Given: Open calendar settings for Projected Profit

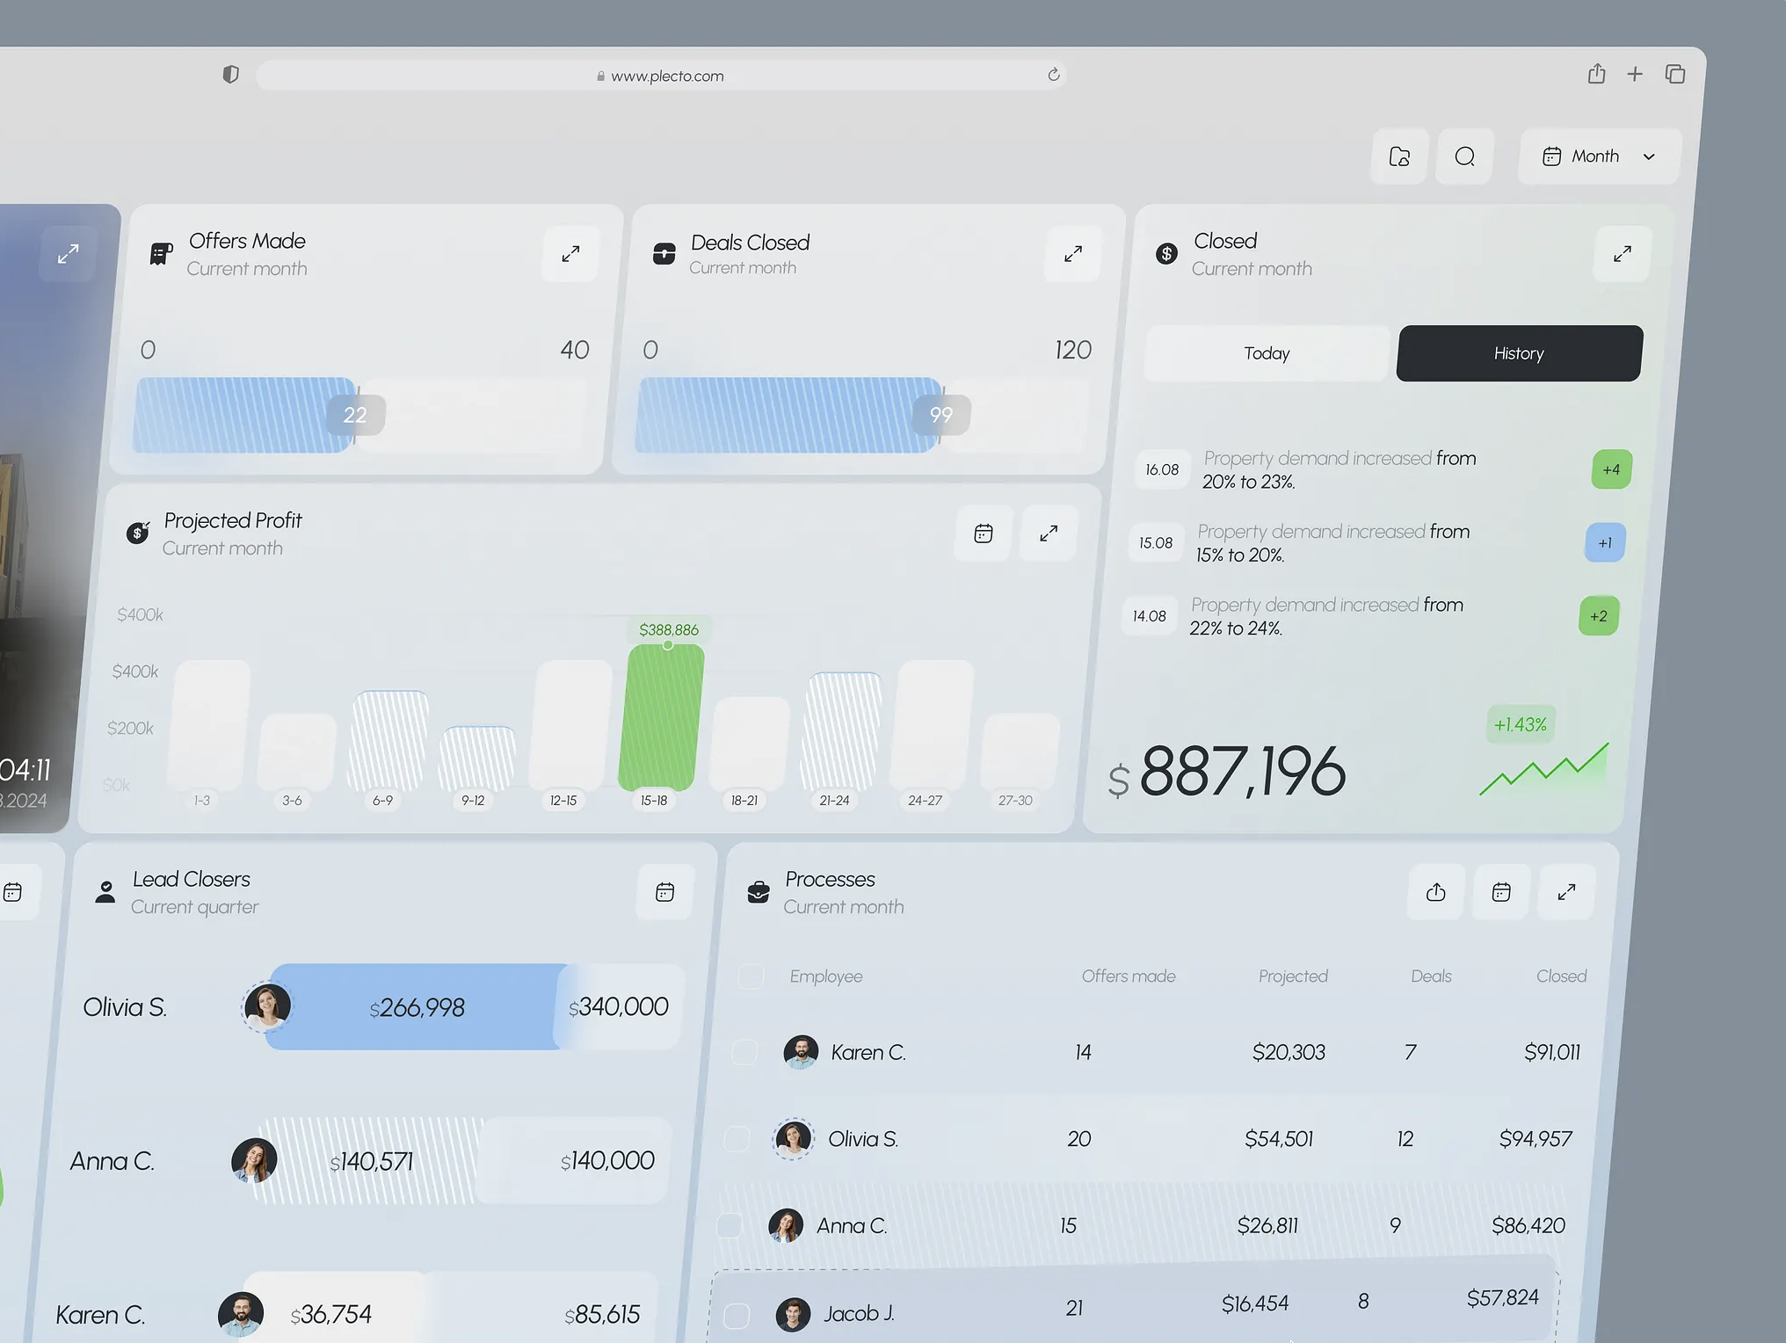Looking at the screenshot, I should click(x=984, y=534).
